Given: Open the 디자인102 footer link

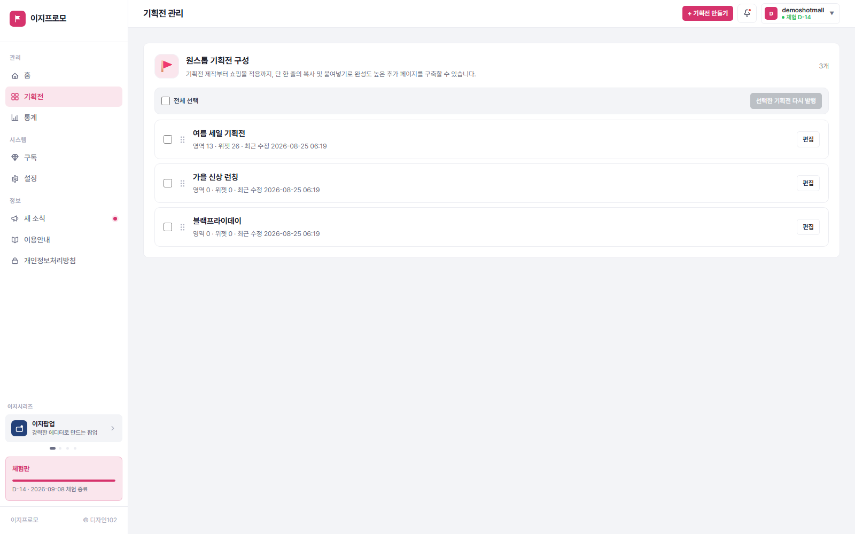Looking at the screenshot, I should coord(100,520).
